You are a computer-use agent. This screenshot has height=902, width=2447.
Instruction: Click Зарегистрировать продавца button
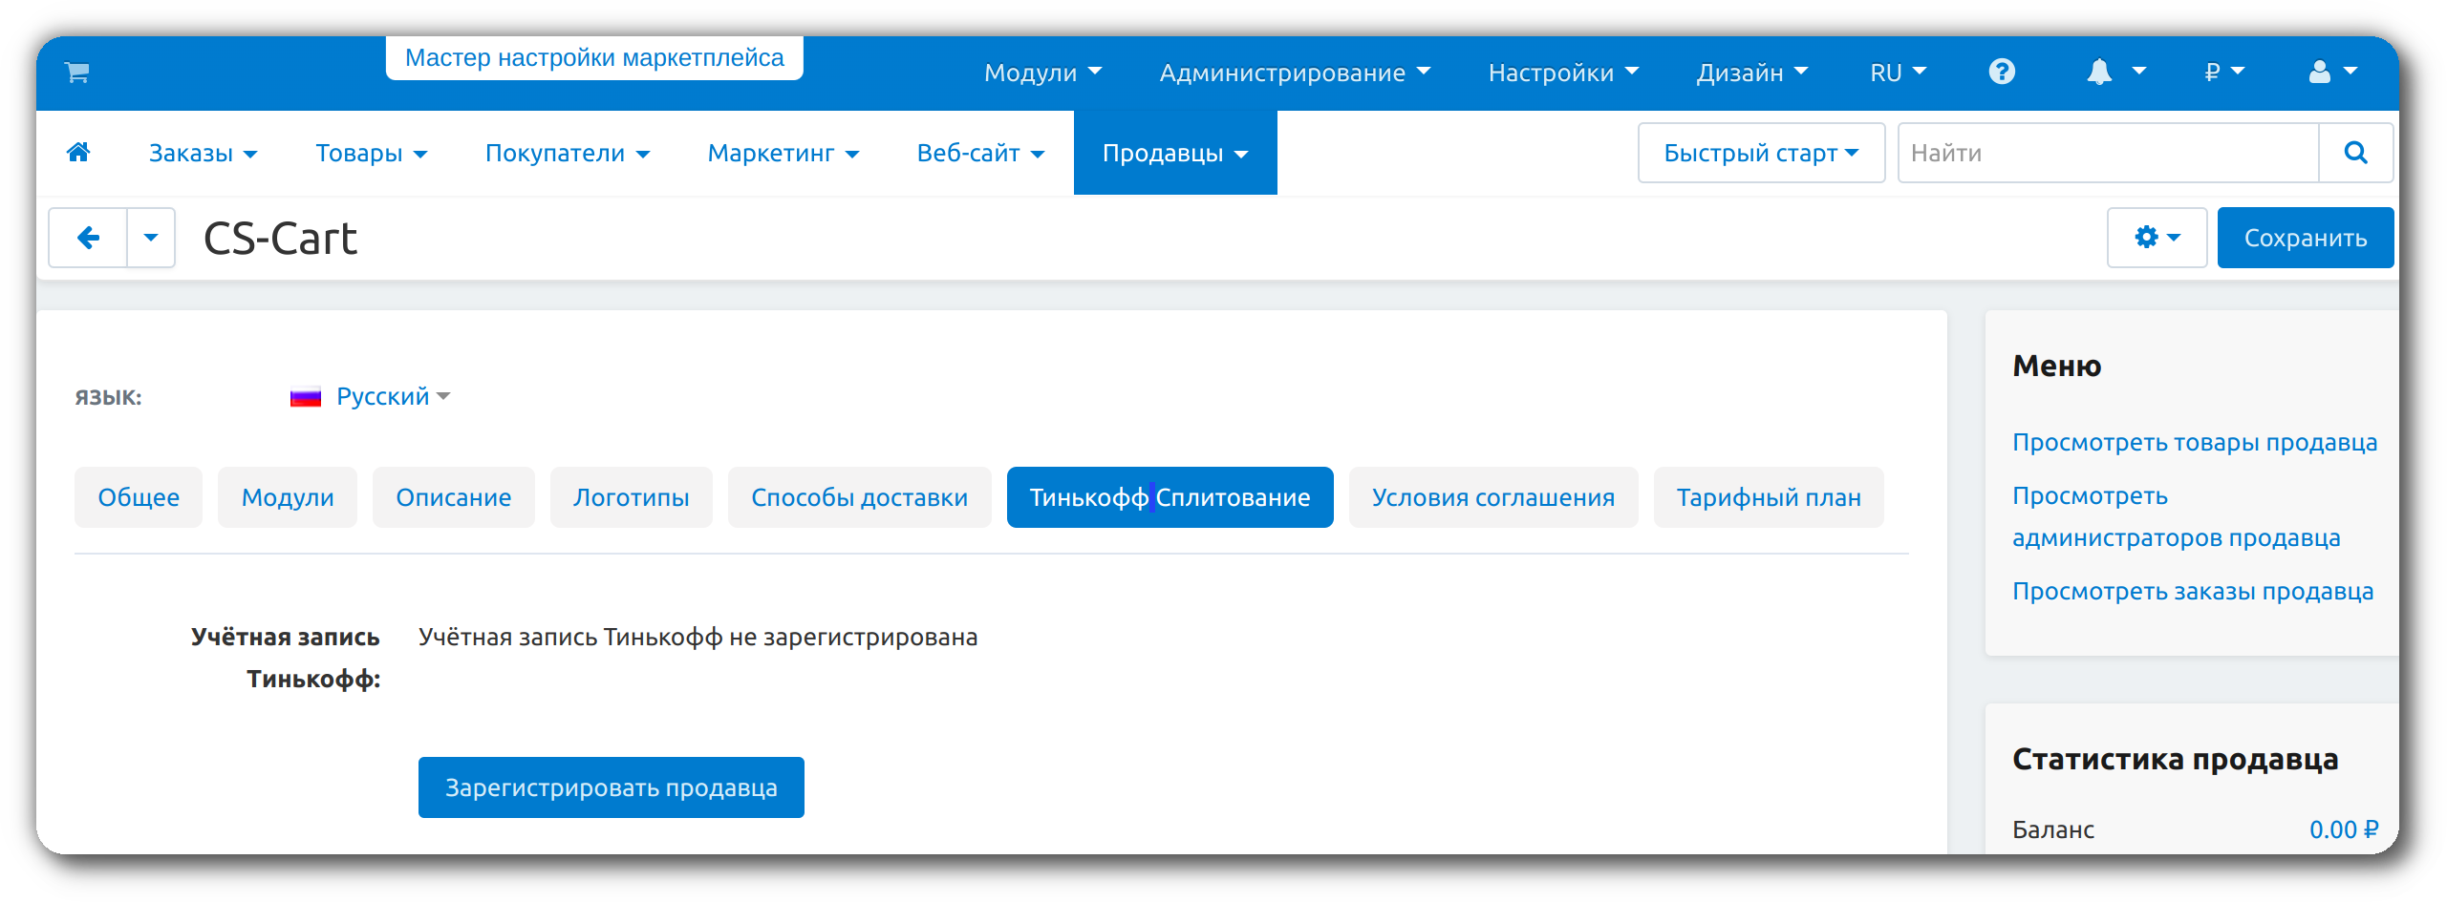[611, 787]
